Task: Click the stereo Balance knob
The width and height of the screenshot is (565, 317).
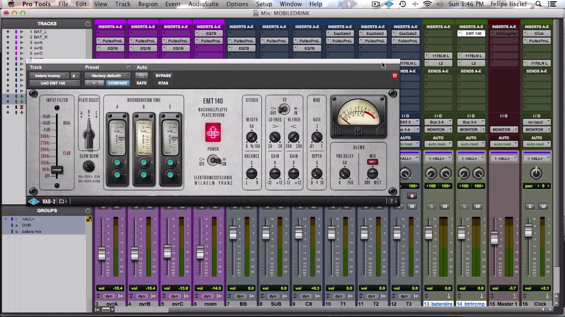Action: (252, 173)
